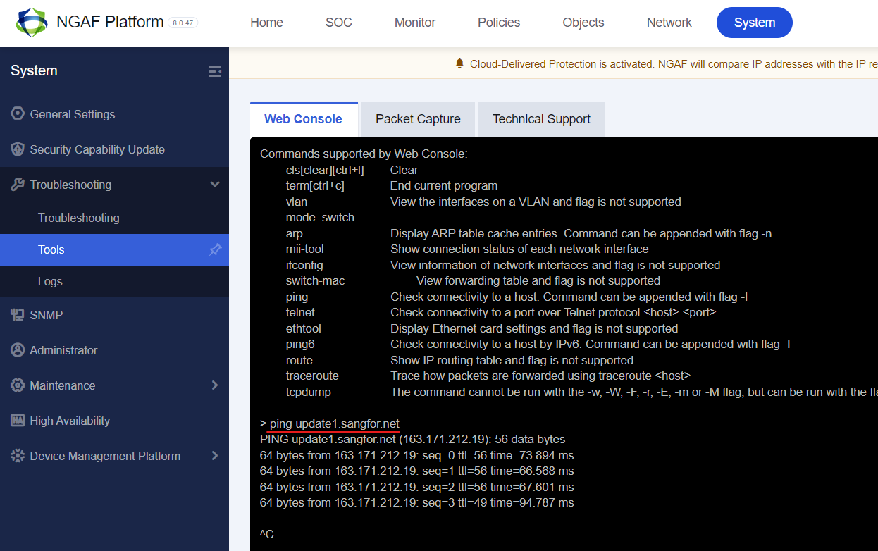Click 'Commands supported by Web Console' heading

pyautogui.click(x=364, y=154)
